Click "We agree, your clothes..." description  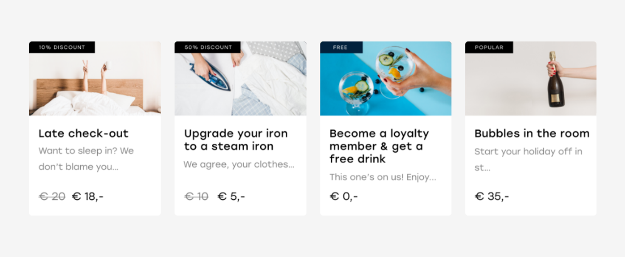click(239, 165)
